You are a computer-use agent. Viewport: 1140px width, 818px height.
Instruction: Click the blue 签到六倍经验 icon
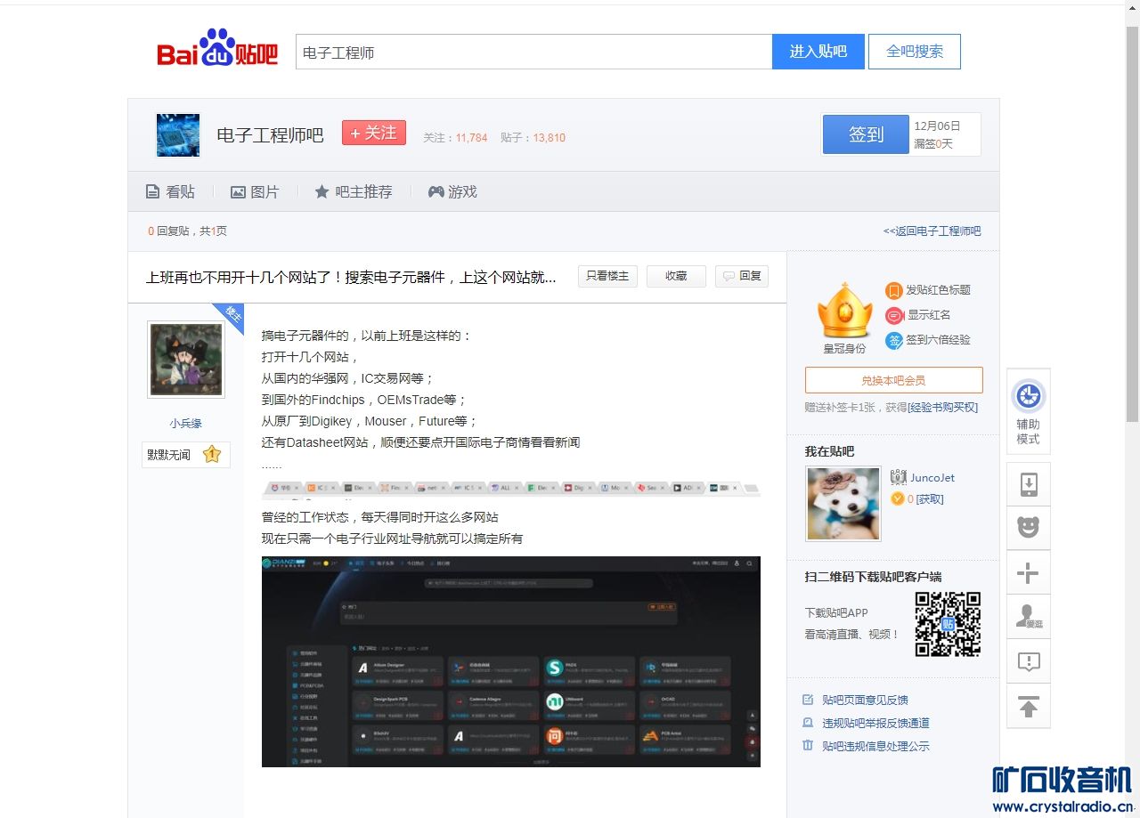[x=894, y=340]
